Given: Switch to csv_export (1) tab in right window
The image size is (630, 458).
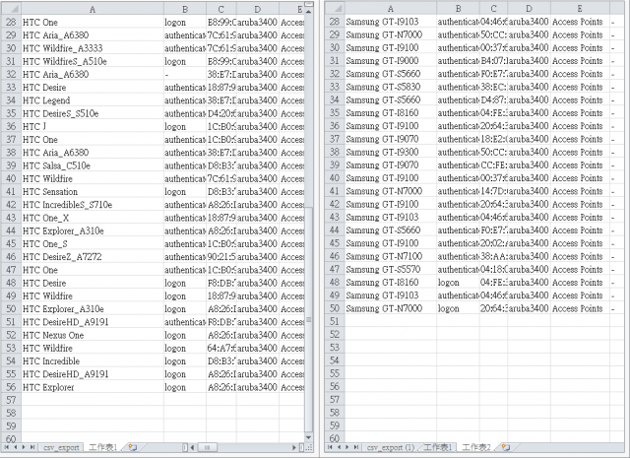Looking at the screenshot, I should coord(390,447).
